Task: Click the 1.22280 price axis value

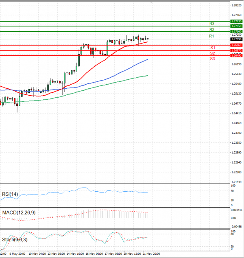Action: 236,172
